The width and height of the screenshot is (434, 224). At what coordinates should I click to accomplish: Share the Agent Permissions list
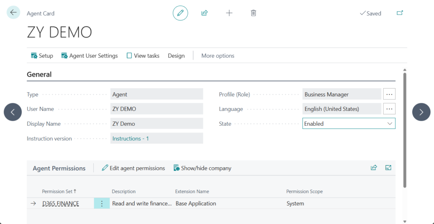coord(374,168)
